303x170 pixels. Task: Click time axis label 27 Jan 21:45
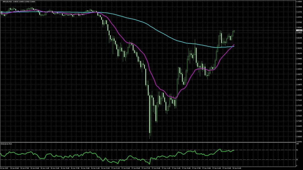pos(217,168)
